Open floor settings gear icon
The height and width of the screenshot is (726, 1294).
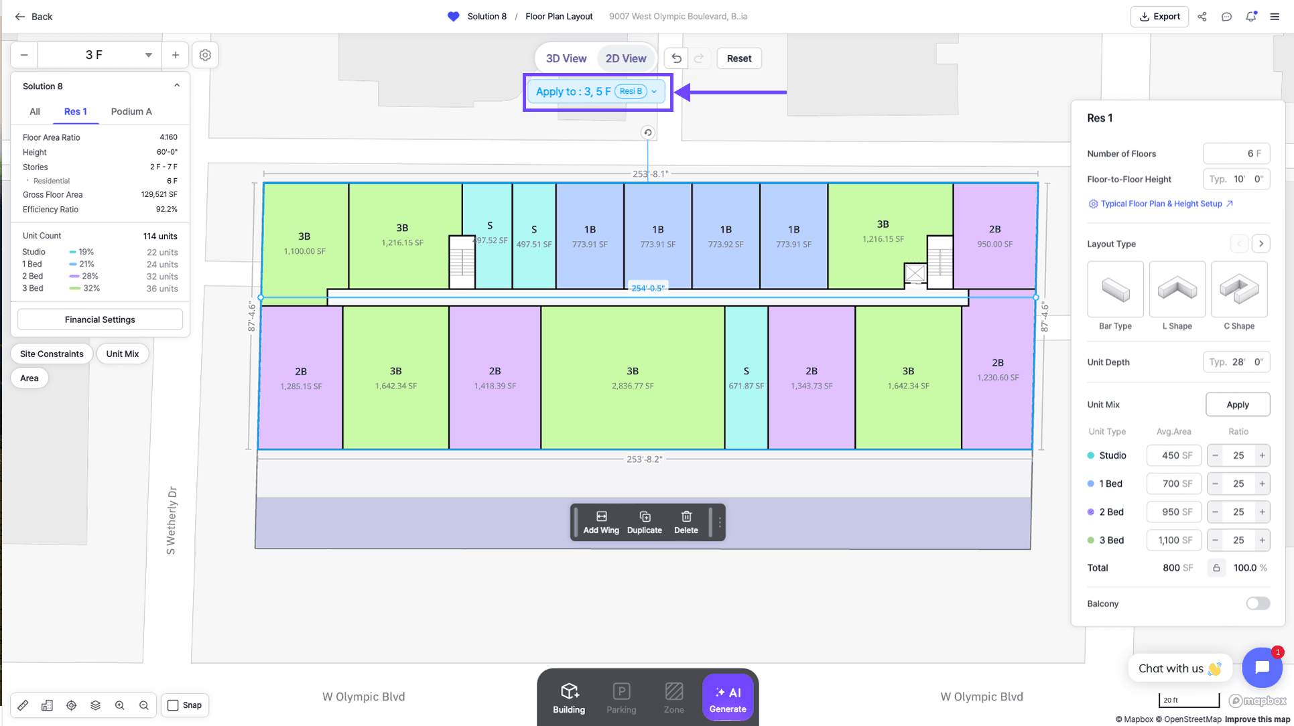(205, 55)
